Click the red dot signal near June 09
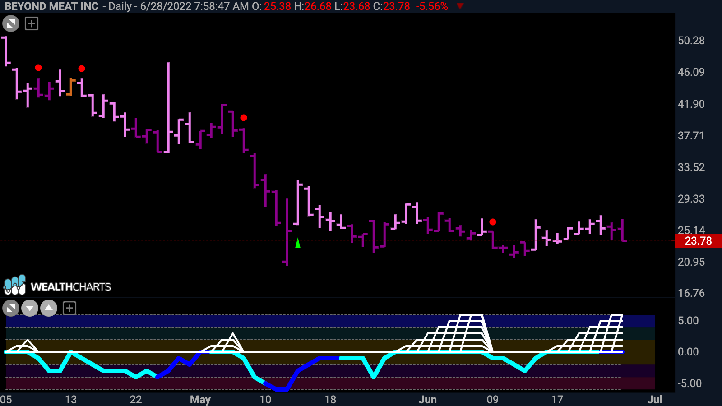The height and width of the screenshot is (406, 722). pos(493,222)
